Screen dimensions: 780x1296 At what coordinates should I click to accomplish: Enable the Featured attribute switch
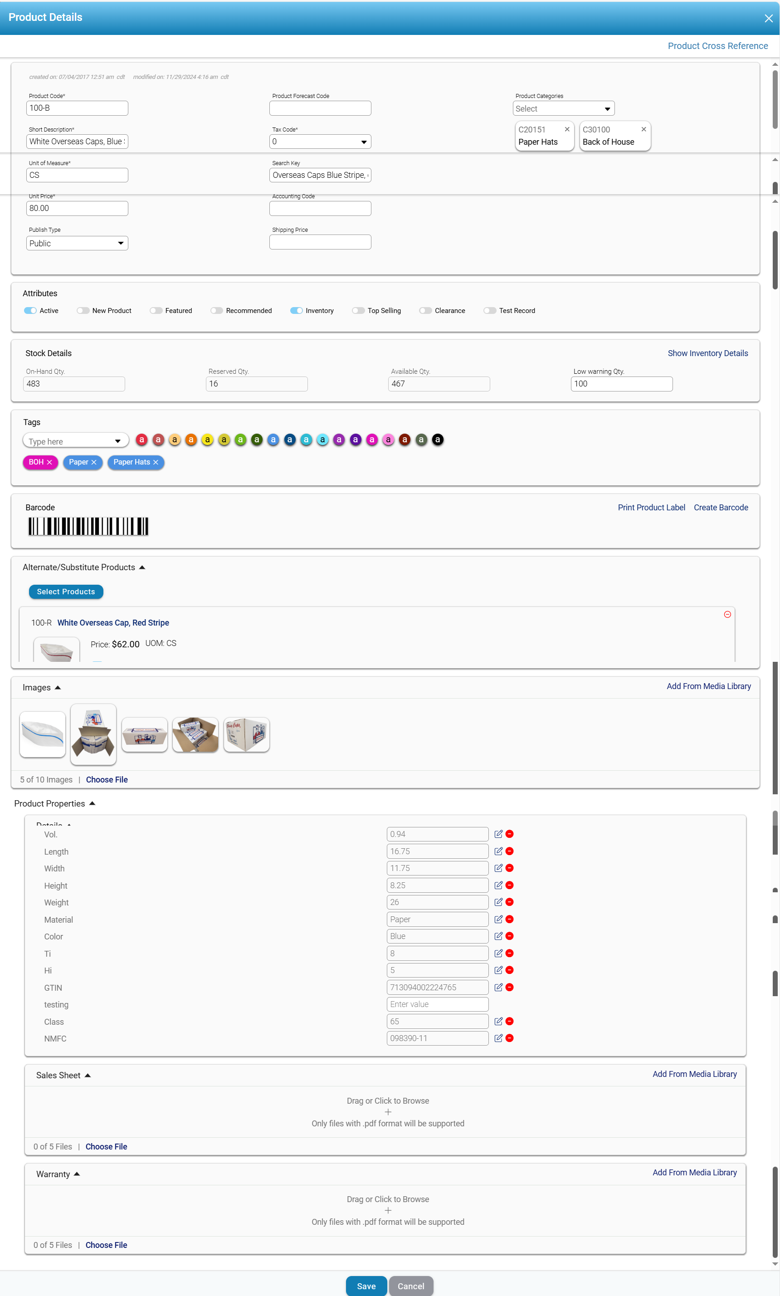click(156, 311)
